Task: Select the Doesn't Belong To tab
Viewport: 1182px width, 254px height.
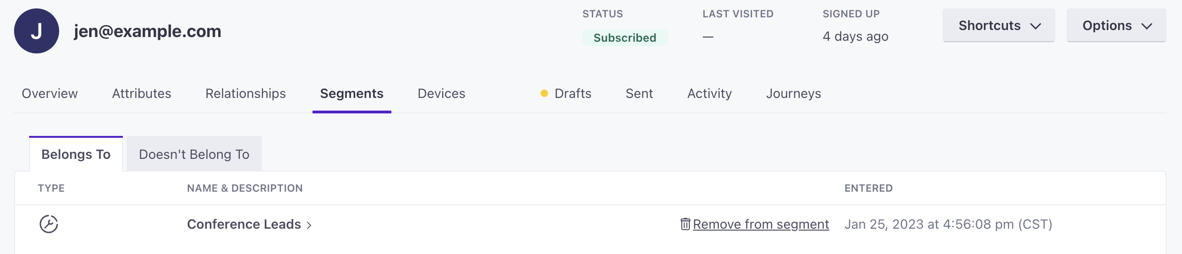Action: 194,154
